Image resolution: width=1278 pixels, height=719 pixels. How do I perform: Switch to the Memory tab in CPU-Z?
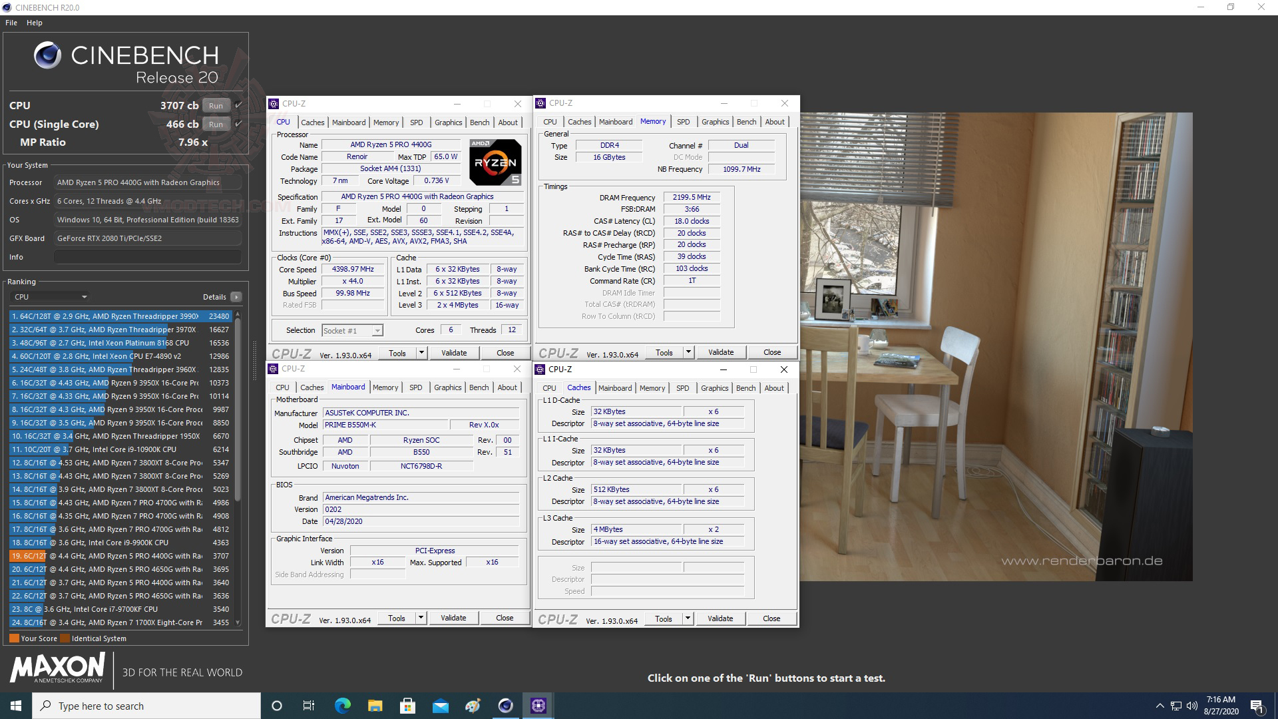click(x=386, y=122)
